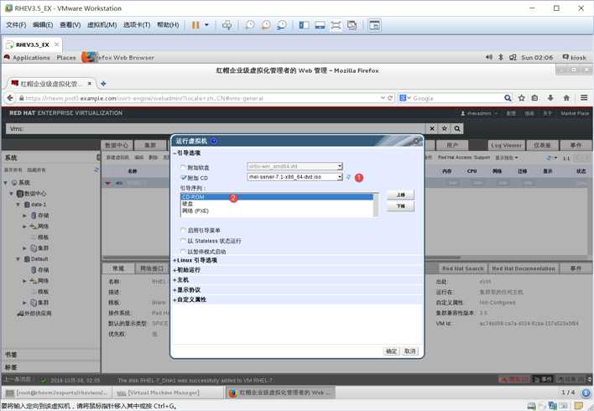Viewport: 594px width, 411px height.
Task: Tick the 以 Stateless 状态运行 checkbox
Action: click(x=184, y=241)
